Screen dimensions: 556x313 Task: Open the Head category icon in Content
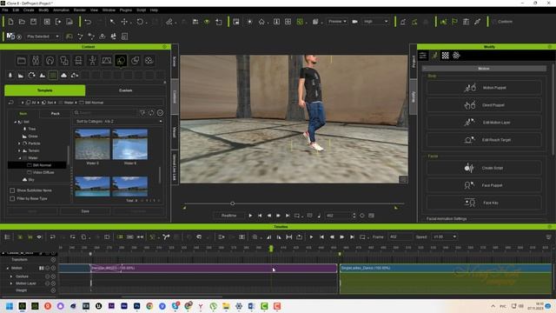coord(50,60)
